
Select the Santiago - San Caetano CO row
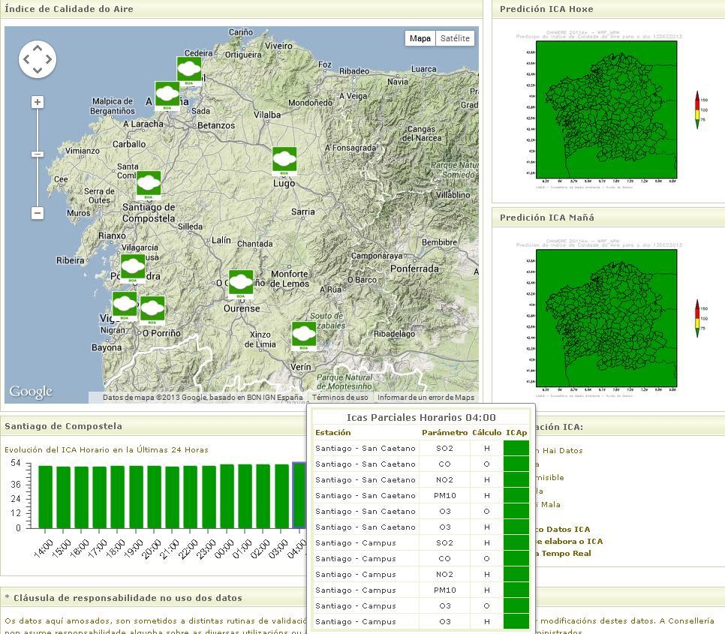[421, 464]
